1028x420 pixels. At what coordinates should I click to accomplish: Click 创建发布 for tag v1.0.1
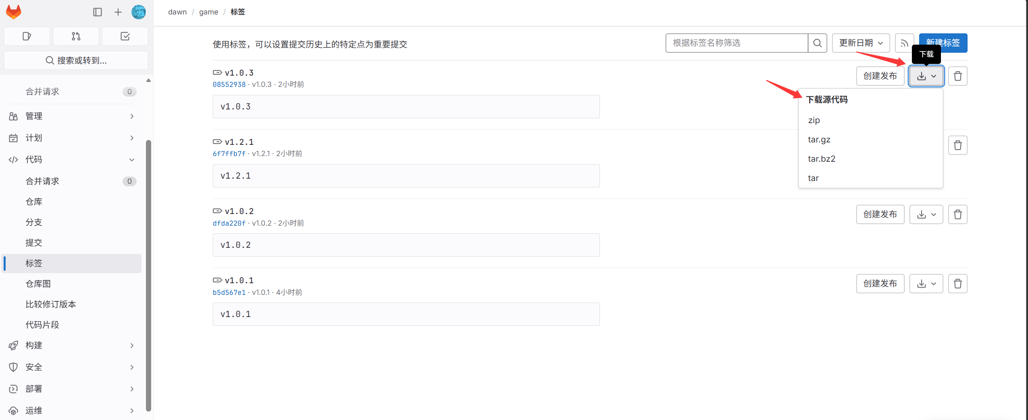tap(880, 284)
